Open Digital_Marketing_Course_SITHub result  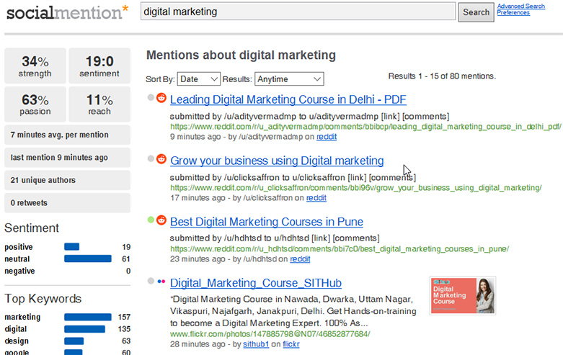[256, 283]
